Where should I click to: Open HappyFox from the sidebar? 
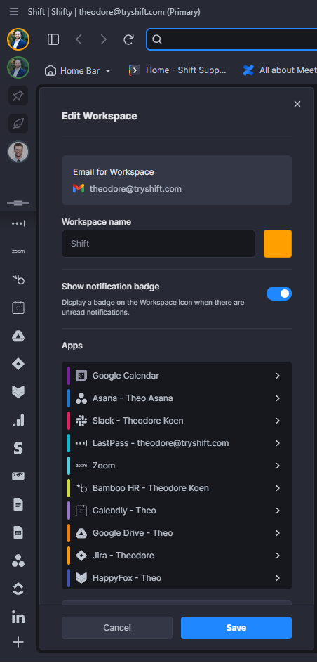coord(18,392)
